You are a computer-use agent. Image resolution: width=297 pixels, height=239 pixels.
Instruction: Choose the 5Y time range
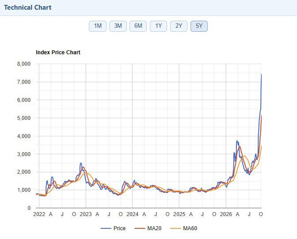coord(199,26)
